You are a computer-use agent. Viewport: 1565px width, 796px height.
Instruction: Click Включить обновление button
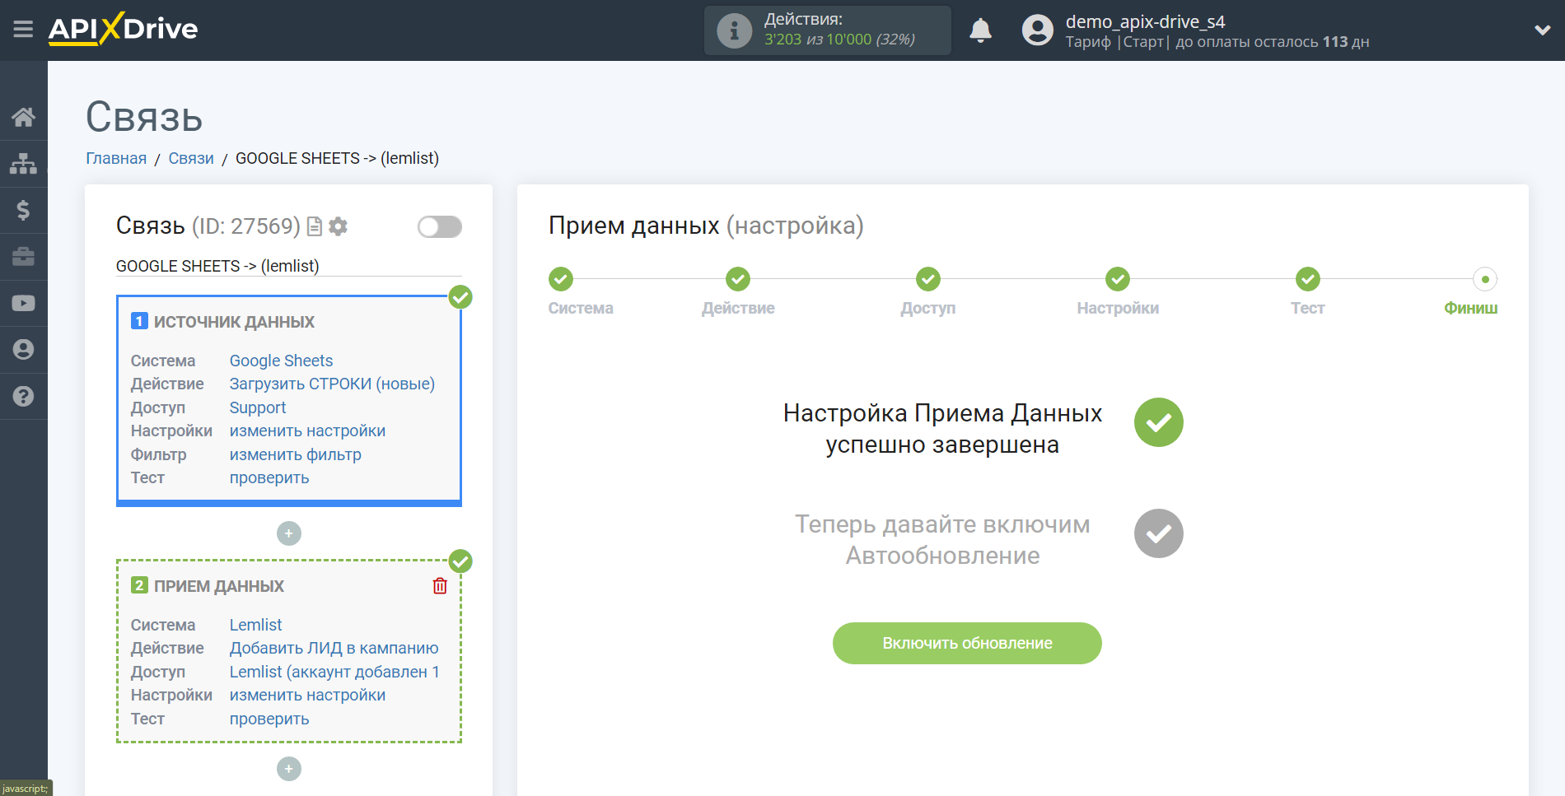tap(967, 643)
